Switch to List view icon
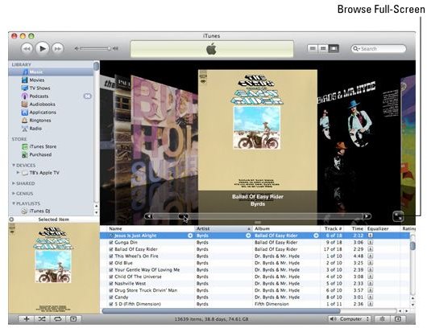The image size is (427, 328). click(x=313, y=49)
